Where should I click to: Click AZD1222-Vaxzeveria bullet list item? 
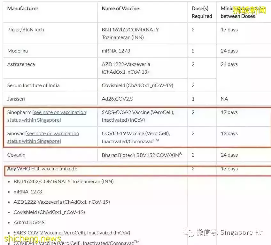pyautogui.click(x=62, y=202)
